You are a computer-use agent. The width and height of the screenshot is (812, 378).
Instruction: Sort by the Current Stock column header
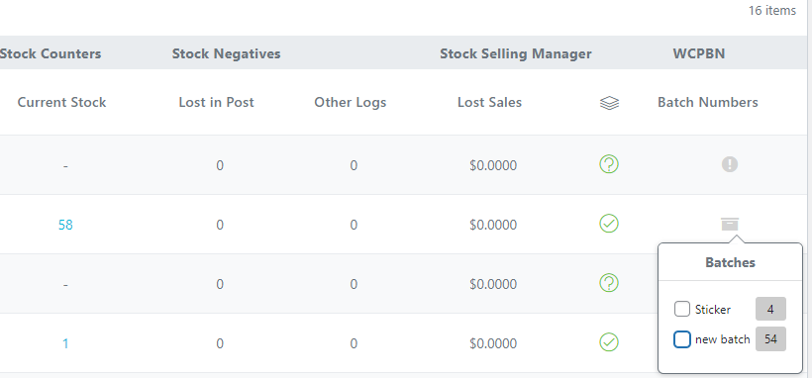point(61,102)
